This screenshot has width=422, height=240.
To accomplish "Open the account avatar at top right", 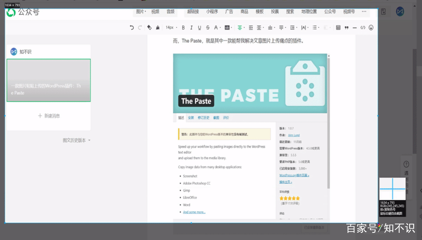I will point(400,12).
